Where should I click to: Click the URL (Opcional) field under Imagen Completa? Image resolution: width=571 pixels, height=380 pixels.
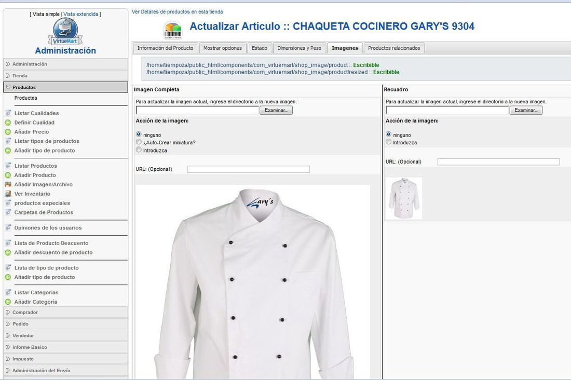coord(249,169)
